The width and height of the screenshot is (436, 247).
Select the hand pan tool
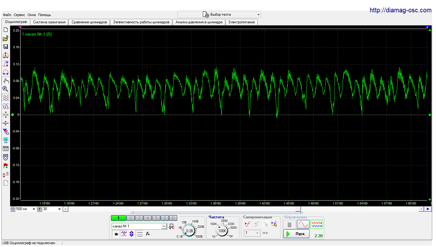[5, 81]
